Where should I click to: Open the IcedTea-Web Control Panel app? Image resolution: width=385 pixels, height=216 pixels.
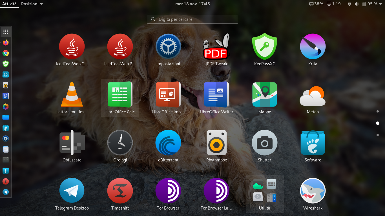72,46
